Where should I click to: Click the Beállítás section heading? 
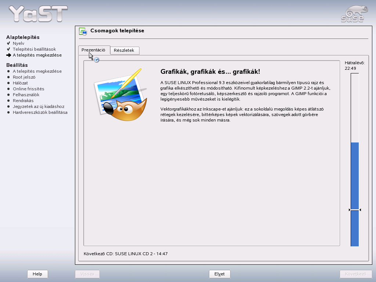tap(17, 65)
